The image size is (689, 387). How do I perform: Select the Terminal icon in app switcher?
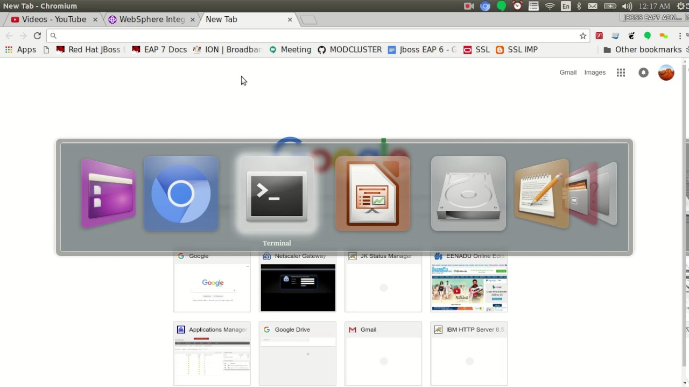click(277, 195)
